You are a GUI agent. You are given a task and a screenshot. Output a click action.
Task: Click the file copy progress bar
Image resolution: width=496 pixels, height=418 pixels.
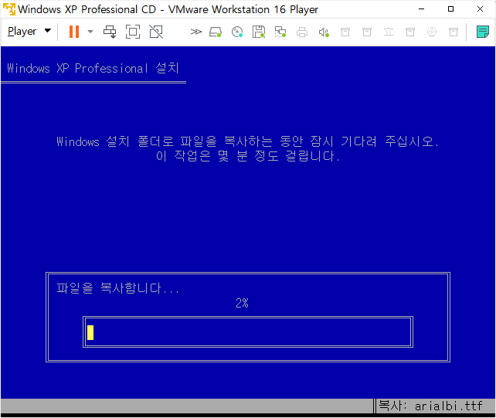pos(248,332)
